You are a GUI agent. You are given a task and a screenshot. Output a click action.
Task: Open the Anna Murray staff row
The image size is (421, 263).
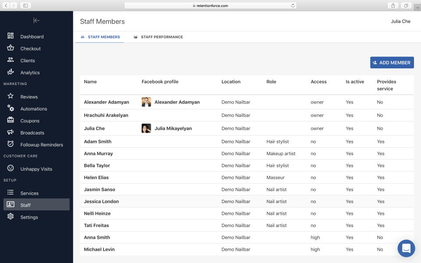click(x=98, y=153)
